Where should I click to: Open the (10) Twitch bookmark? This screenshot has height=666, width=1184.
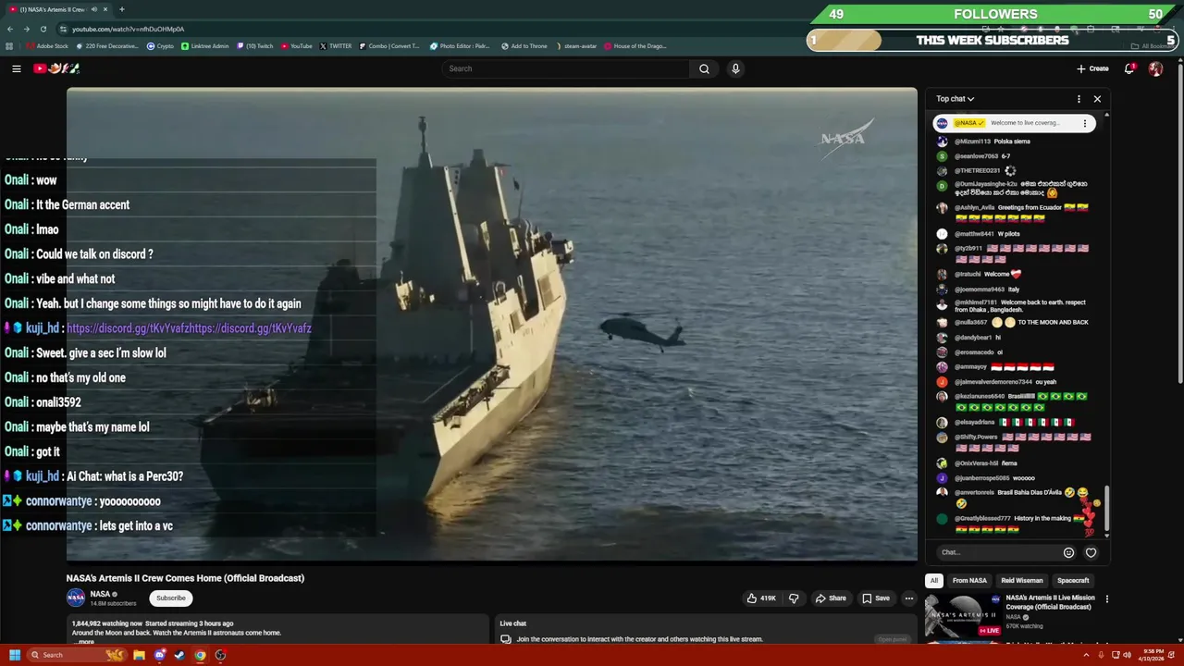coord(255,46)
